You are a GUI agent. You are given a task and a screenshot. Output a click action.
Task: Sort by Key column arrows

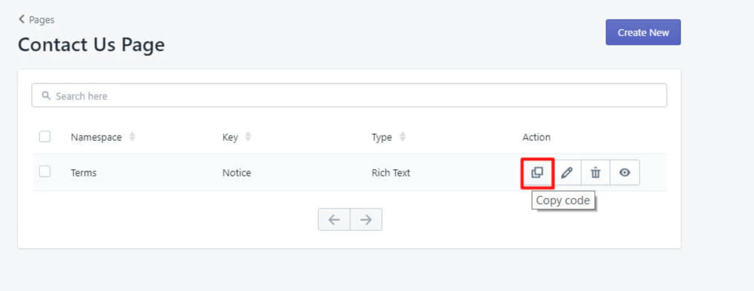coord(248,136)
